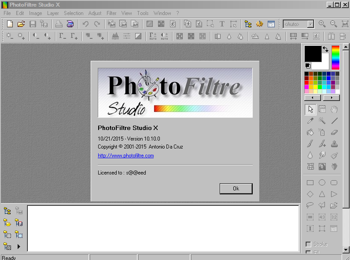Open the Adjust menu

click(95, 13)
